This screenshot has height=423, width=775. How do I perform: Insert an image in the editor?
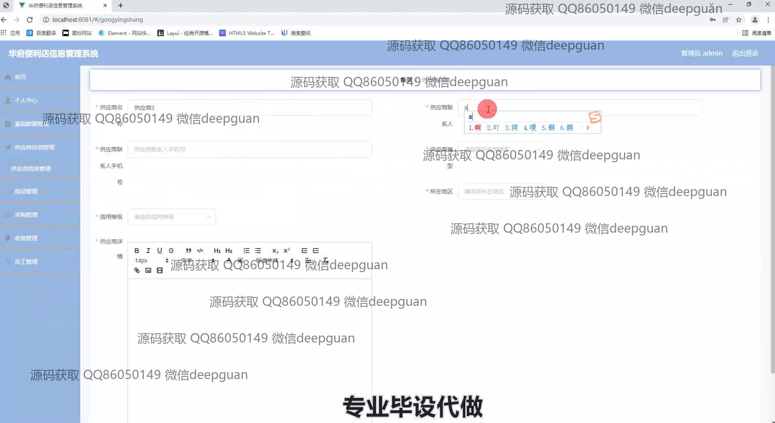click(x=148, y=270)
